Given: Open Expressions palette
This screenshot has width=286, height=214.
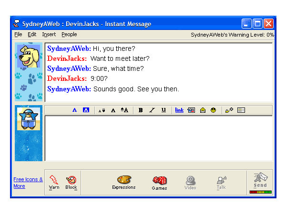Looking at the screenshot, I should [124, 183].
